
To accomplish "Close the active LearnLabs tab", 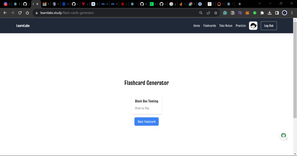I will click(37, 4).
